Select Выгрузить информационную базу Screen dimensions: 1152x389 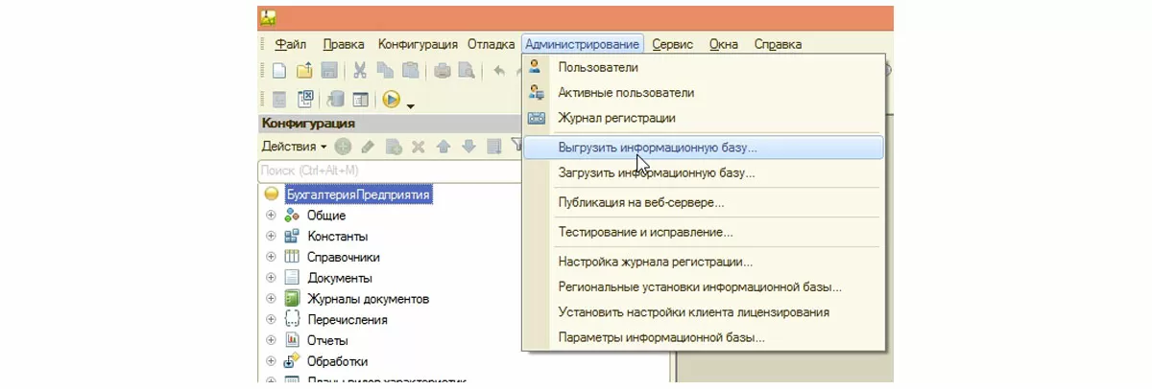pos(702,149)
